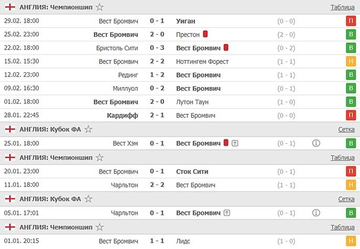The height and width of the screenshot is (249, 360).
Task: Open Сетка link above Вест Хэм match
Action: [346, 129]
